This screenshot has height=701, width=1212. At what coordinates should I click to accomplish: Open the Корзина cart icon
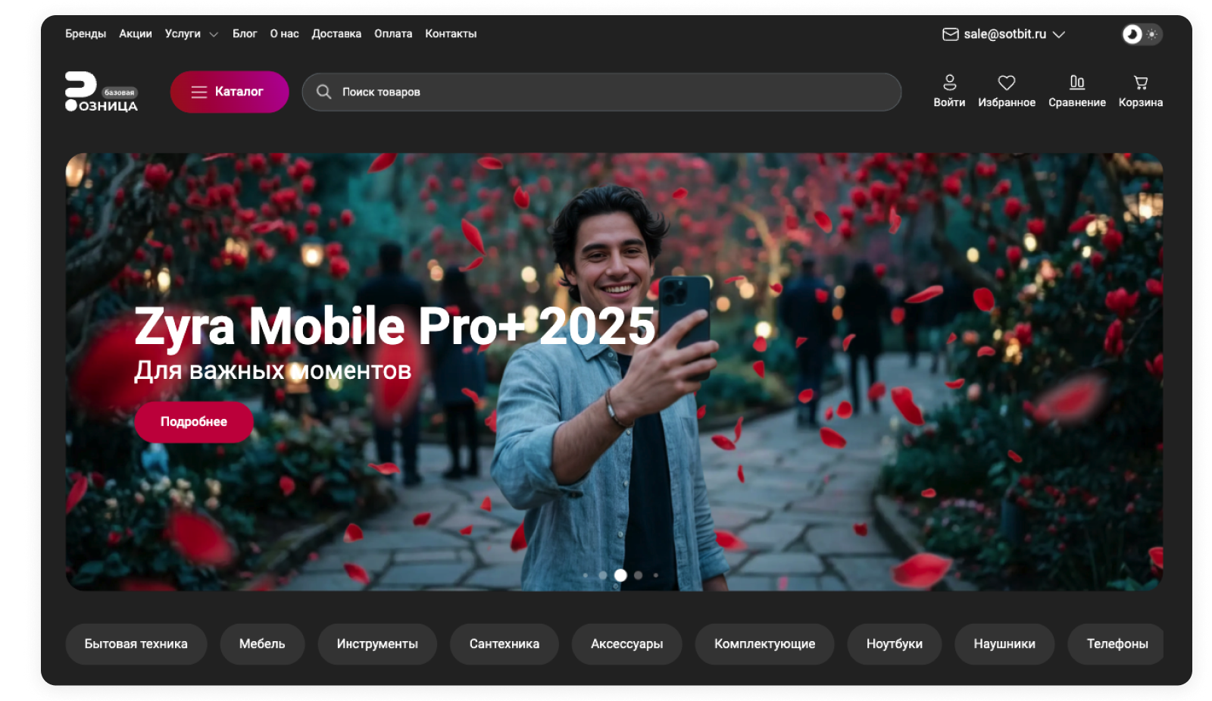[1140, 82]
